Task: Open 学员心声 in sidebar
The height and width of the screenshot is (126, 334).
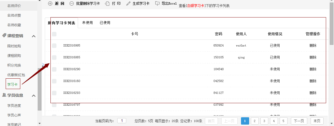Action: [x=14, y=115]
